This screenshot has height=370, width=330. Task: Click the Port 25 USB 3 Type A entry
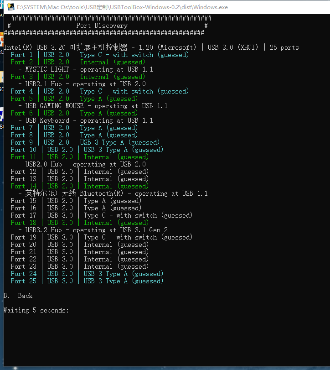click(x=87, y=281)
